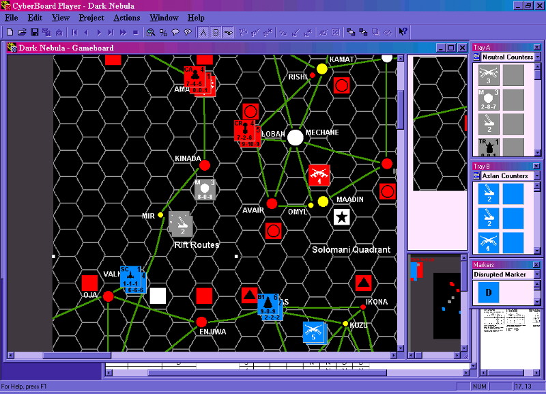The image size is (546, 394).
Task: Click the small overview map thumbnail
Action: [435, 302]
